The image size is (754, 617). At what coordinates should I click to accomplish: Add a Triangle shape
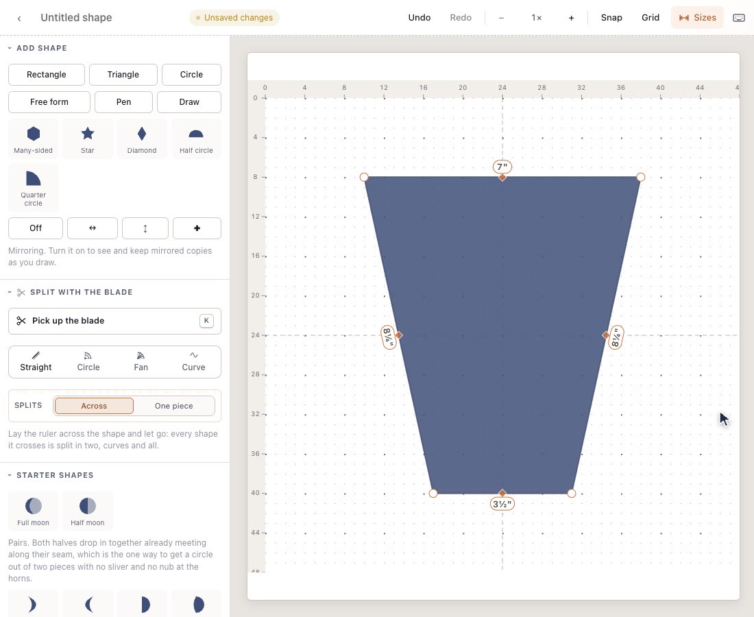point(123,75)
